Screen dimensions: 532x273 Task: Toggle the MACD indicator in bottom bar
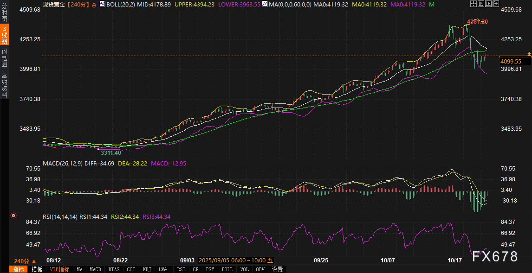[95, 269]
